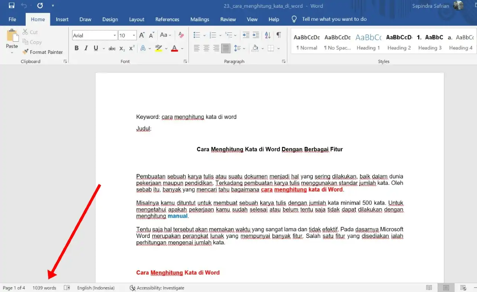Apply the No Spacing style
This screenshot has width=477, height=292.
[338, 42]
